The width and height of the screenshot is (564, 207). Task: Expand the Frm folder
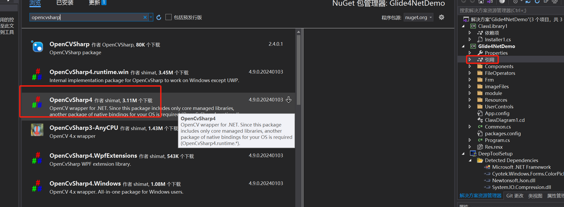pos(470,80)
